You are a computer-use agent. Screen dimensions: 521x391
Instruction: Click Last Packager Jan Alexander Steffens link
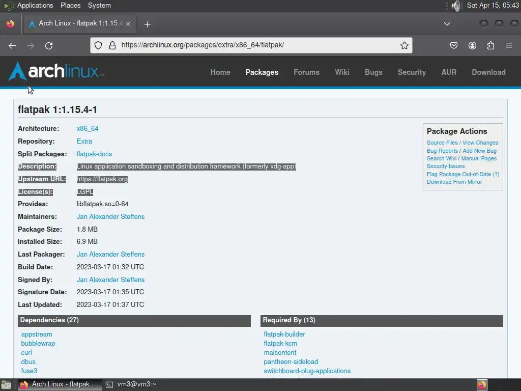(x=110, y=254)
